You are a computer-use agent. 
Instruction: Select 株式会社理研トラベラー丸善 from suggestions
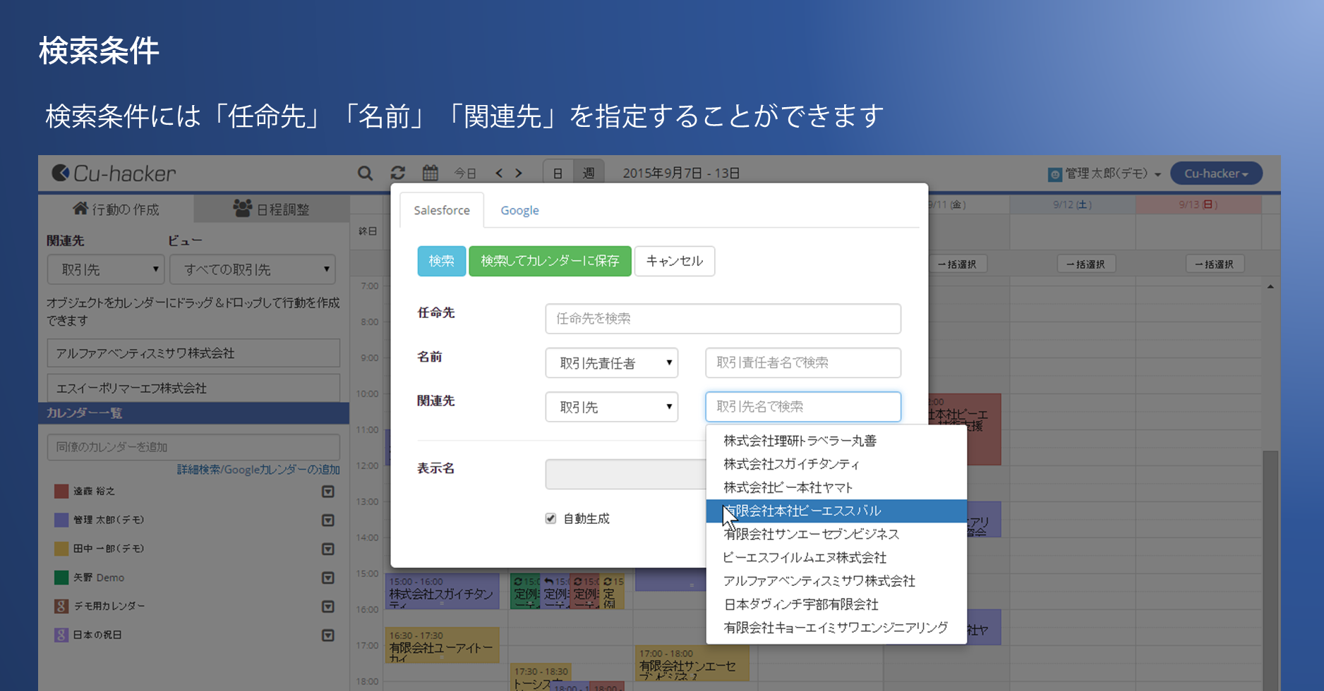(x=836, y=441)
